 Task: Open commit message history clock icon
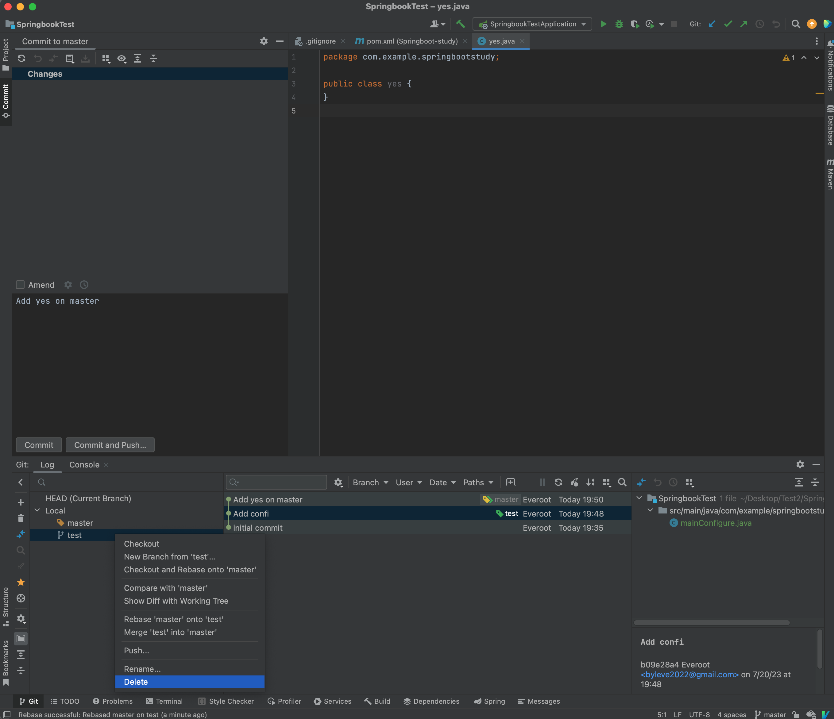click(84, 285)
